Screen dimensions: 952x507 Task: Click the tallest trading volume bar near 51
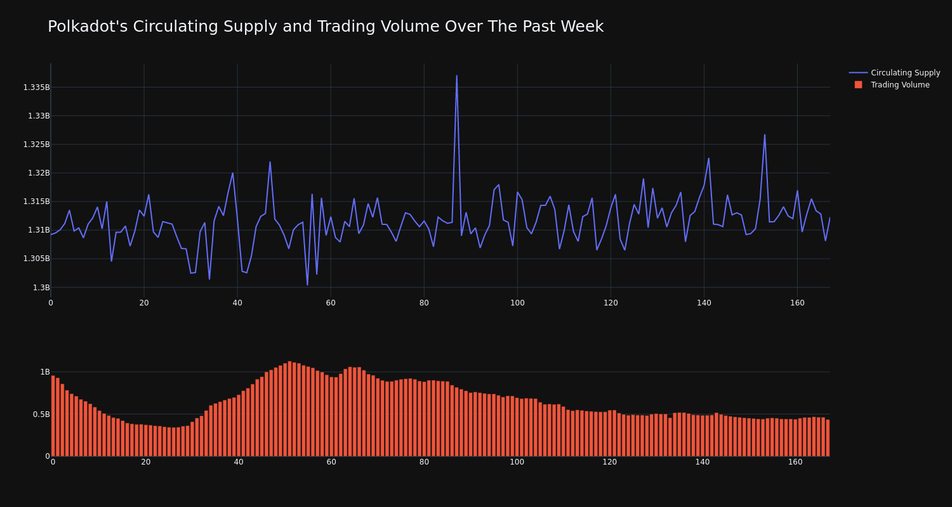click(x=289, y=409)
